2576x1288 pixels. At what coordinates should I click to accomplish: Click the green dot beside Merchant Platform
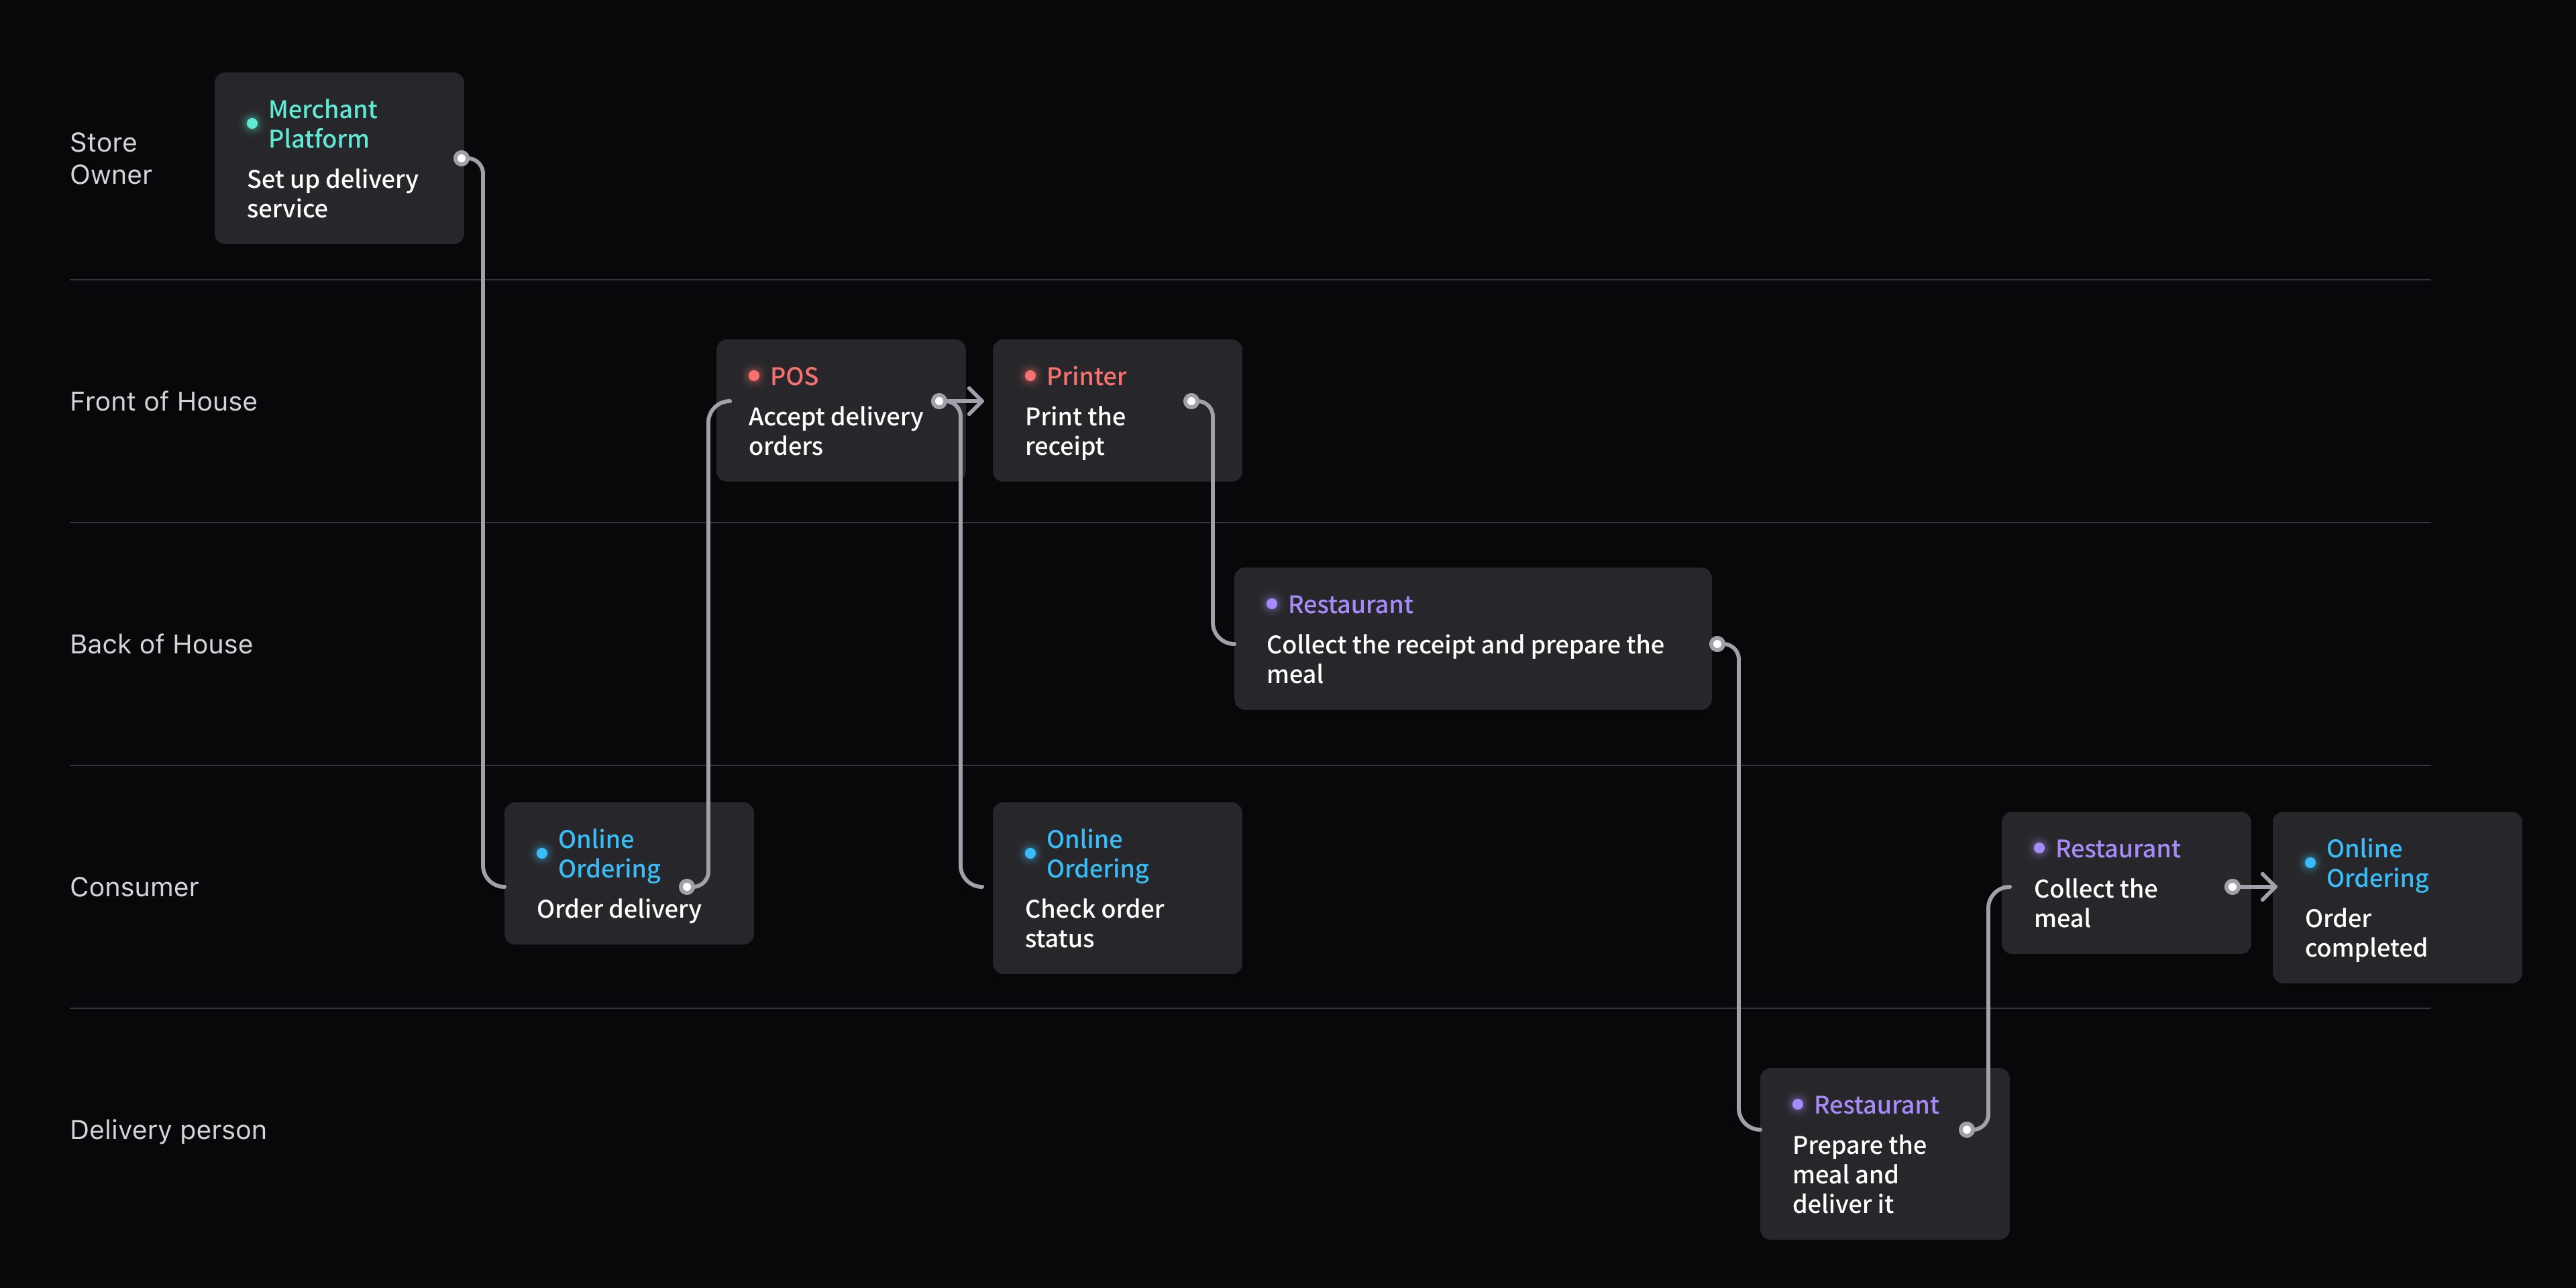coord(252,124)
